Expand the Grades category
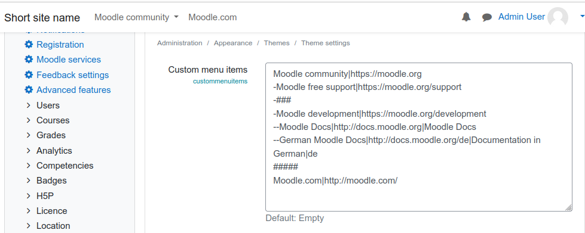Screen dimensions: 585x233 pyautogui.click(x=45, y=135)
